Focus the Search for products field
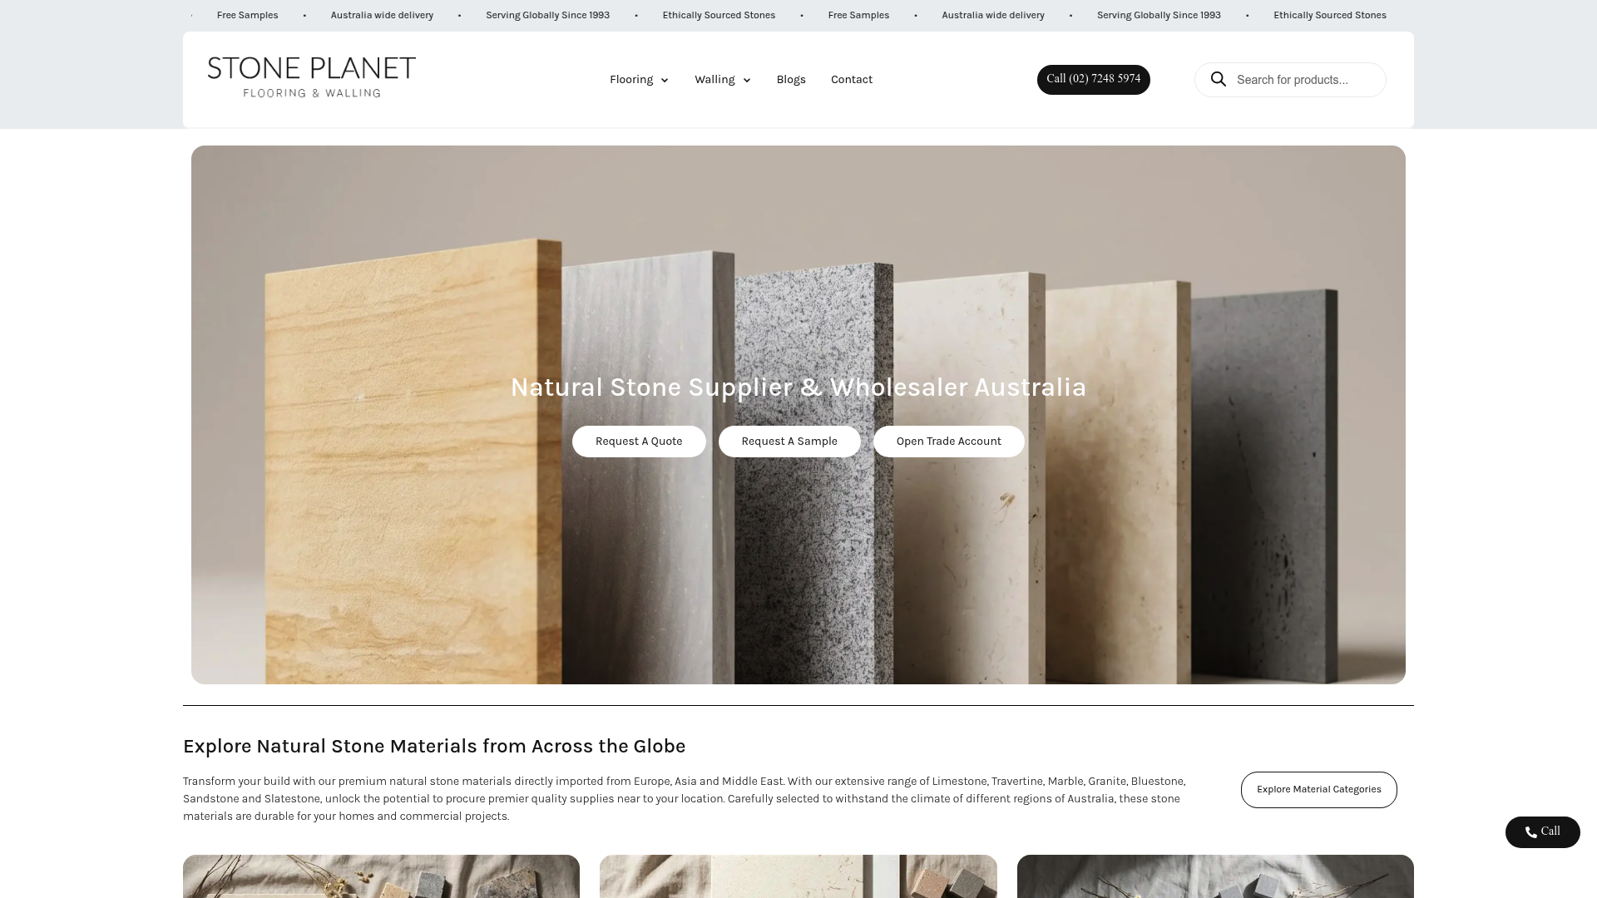1597x898 pixels. pos(1291,80)
